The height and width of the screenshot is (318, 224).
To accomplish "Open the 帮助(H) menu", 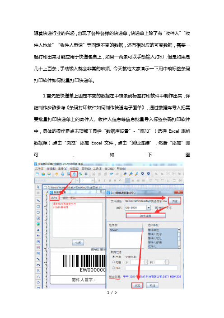I will [x=121, y=169].
